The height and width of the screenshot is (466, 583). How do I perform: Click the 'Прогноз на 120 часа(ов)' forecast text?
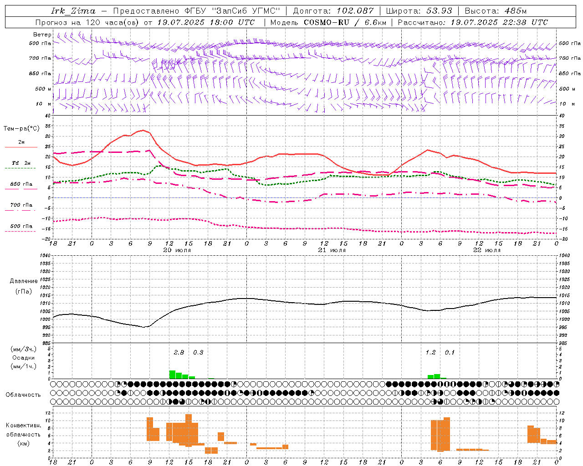point(87,22)
